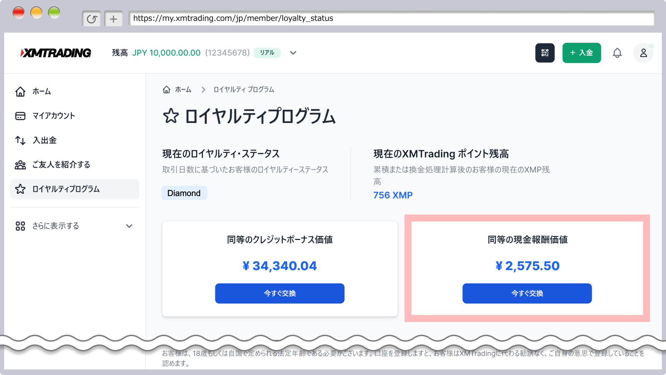Open notifications bell

[617, 53]
